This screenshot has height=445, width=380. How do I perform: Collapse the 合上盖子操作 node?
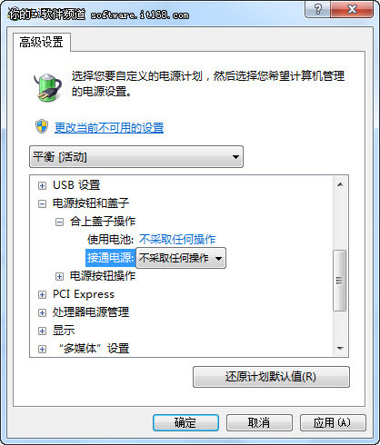coord(59,222)
